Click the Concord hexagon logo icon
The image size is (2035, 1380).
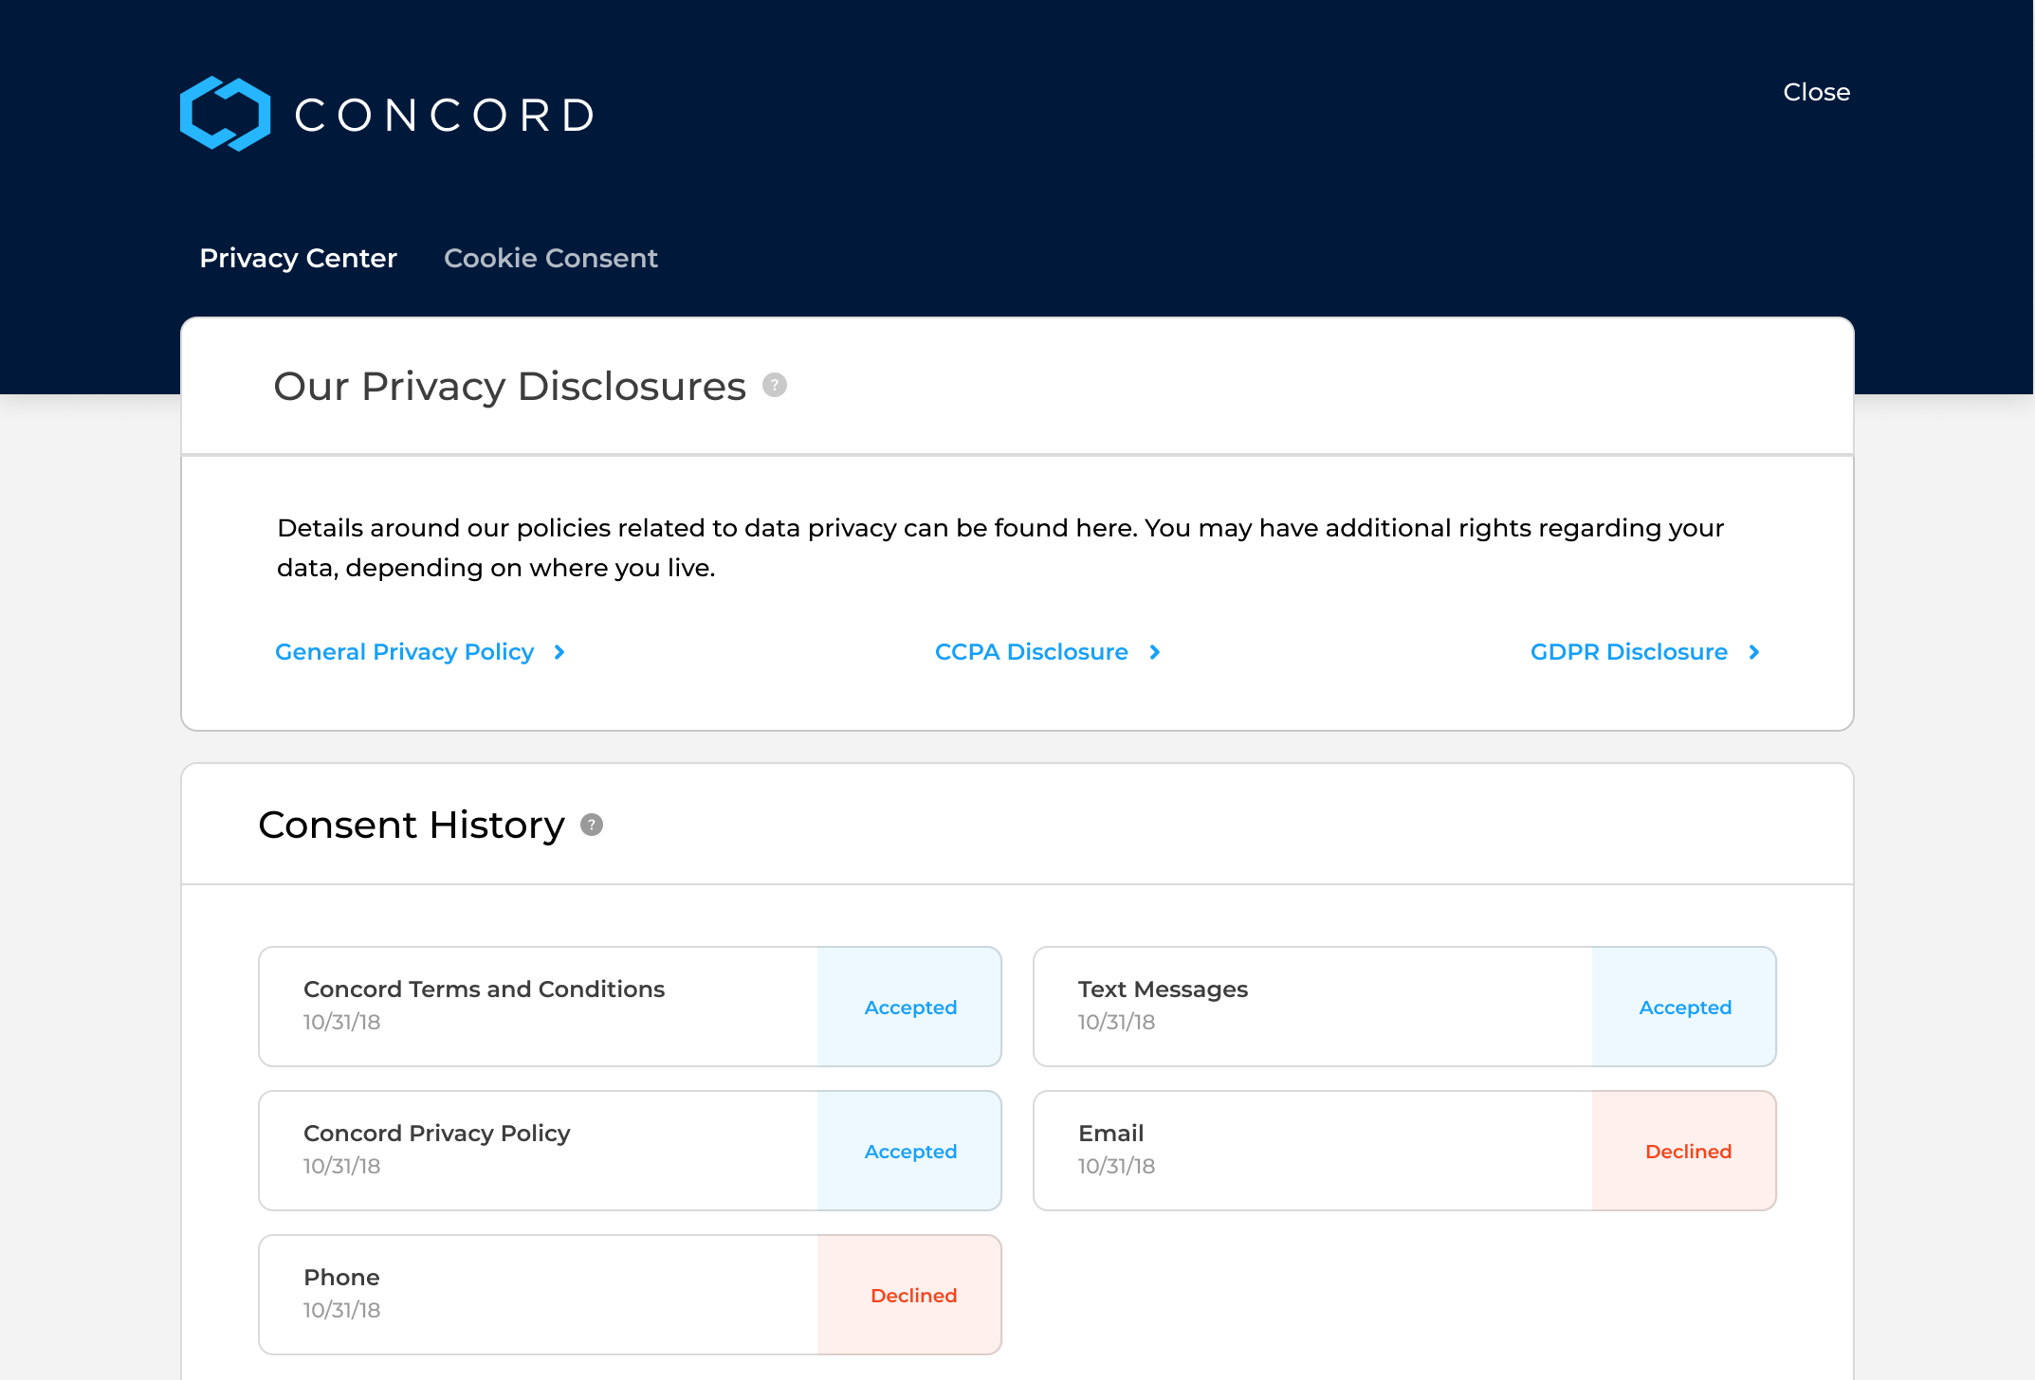click(x=225, y=114)
